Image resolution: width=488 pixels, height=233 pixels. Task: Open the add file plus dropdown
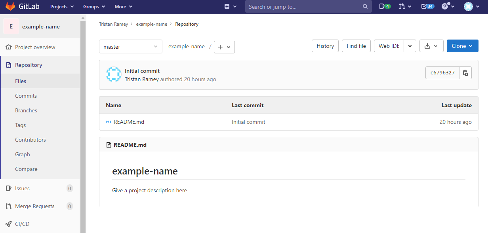click(224, 47)
